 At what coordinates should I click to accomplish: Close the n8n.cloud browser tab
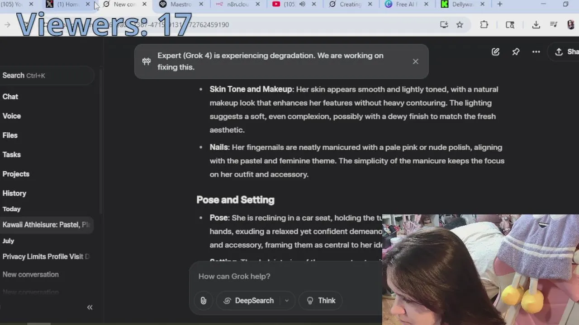click(x=257, y=4)
